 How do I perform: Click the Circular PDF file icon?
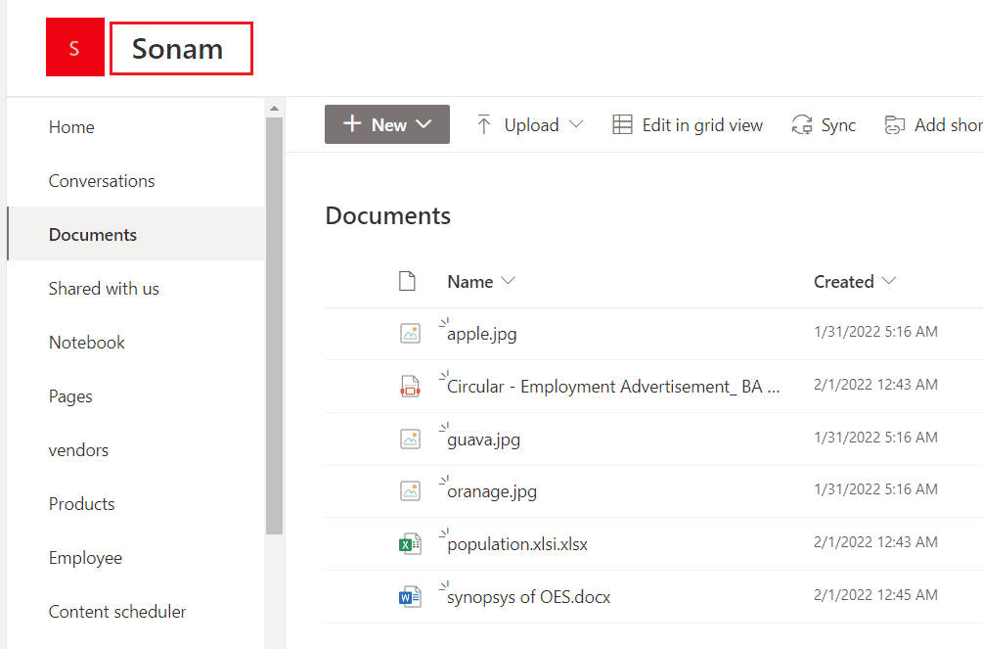point(411,386)
